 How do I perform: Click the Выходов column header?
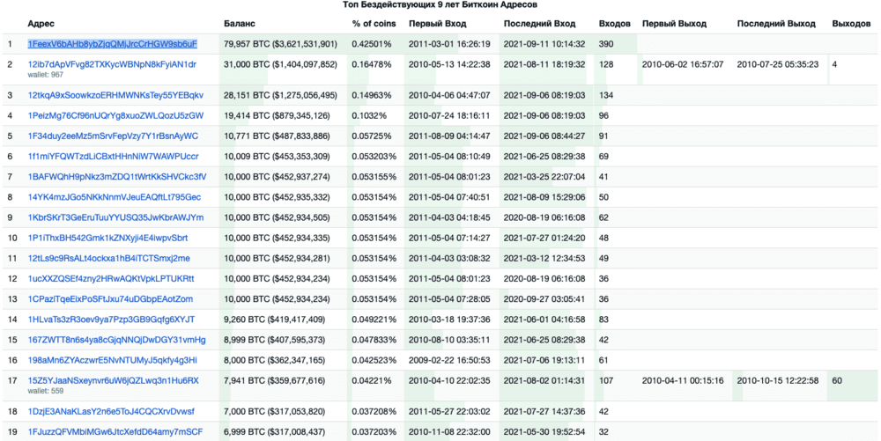pyautogui.click(x=852, y=24)
